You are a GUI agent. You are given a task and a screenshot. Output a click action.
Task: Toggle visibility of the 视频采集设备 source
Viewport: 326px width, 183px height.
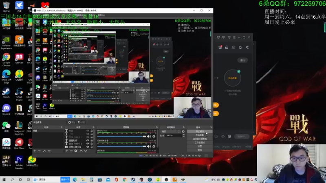88,147
